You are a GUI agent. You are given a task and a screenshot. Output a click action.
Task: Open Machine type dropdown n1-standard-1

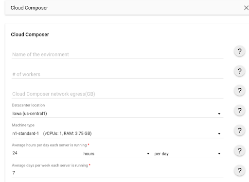[x=117, y=133]
